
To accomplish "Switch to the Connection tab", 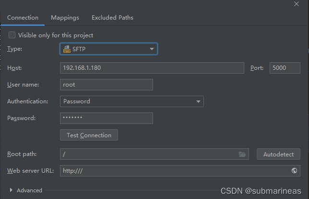I will tap(23, 18).
